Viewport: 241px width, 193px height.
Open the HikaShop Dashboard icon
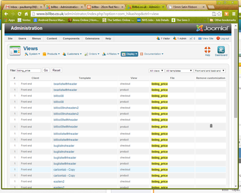tap(221, 51)
